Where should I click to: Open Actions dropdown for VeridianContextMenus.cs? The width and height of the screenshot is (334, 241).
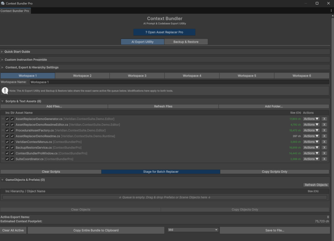coord(311,142)
